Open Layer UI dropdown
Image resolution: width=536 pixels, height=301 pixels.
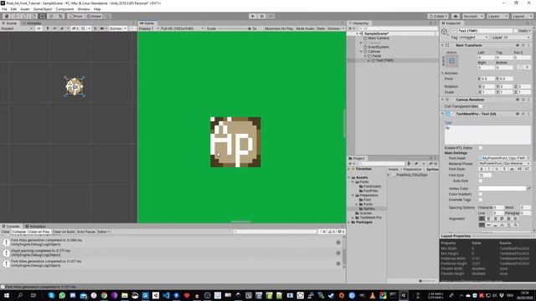coord(517,37)
